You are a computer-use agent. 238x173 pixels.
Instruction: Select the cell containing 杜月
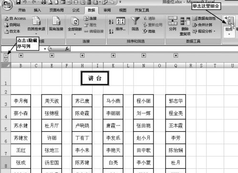(176, 163)
